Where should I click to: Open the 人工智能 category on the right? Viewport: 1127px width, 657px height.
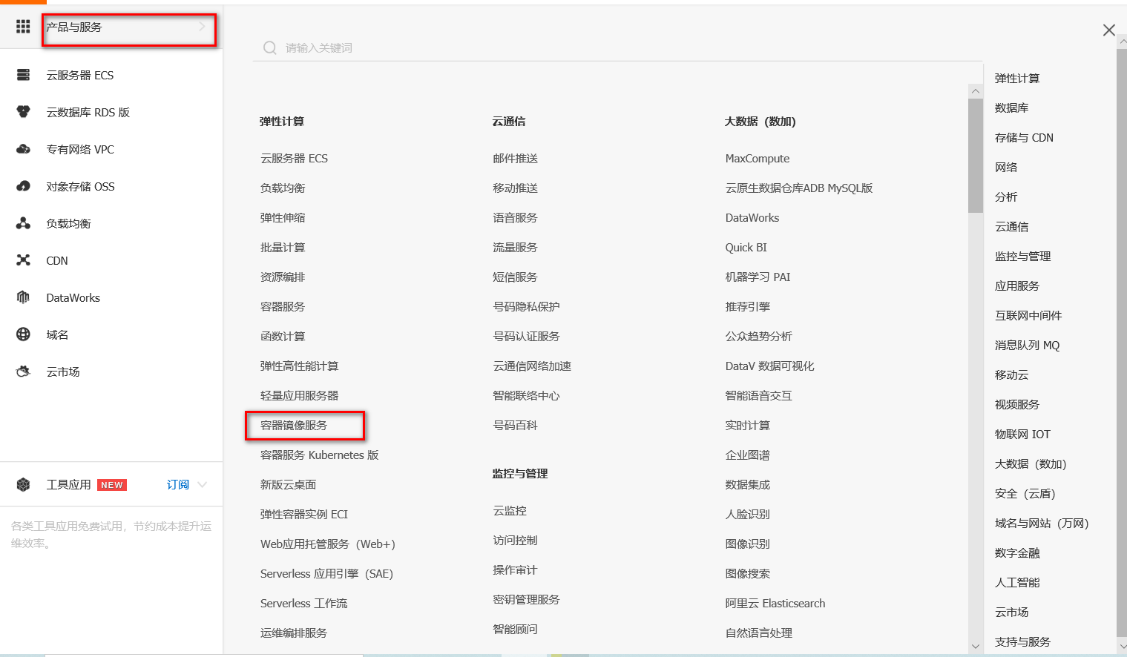click(1016, 582)
